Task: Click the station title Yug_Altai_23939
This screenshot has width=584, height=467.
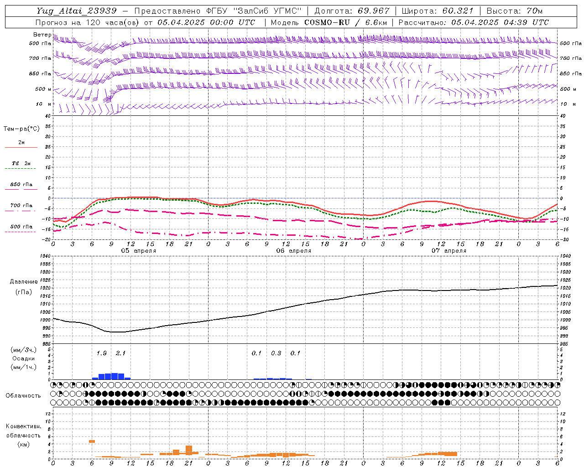Action: tap(77, 11)
